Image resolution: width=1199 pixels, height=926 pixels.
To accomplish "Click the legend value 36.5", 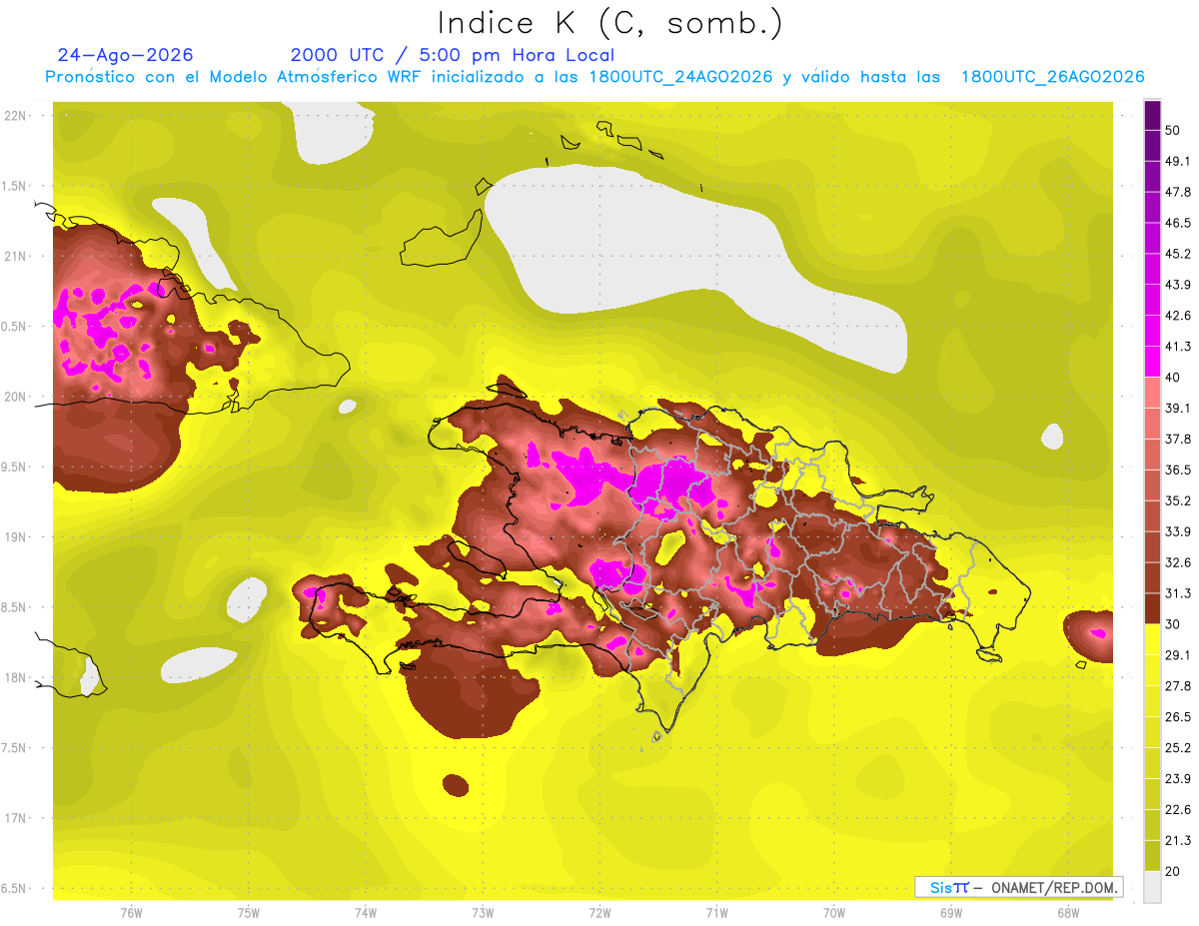I will [x=1177, y=469].
